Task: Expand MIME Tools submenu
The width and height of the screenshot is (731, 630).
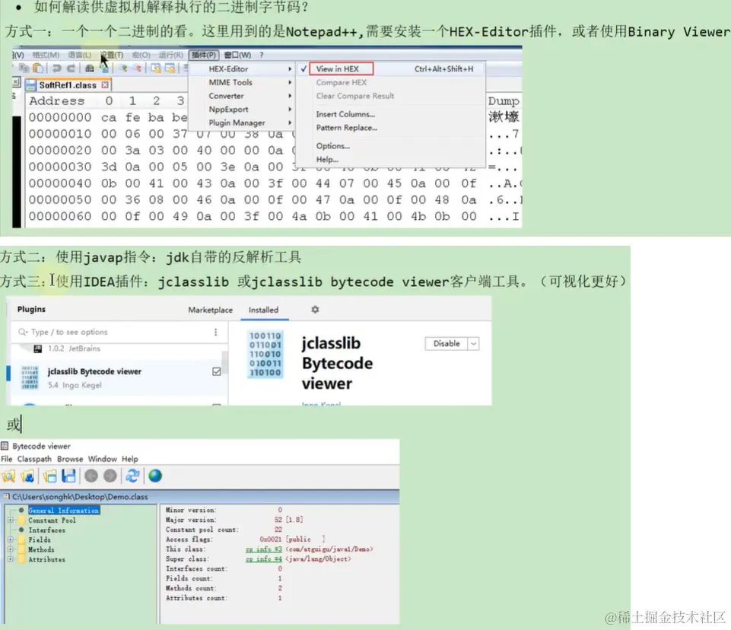Action: point(243,82)
